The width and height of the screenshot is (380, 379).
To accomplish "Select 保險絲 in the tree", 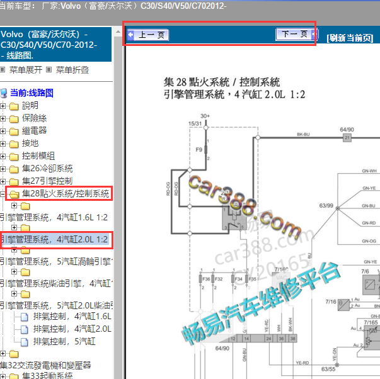I will (34, 118).
